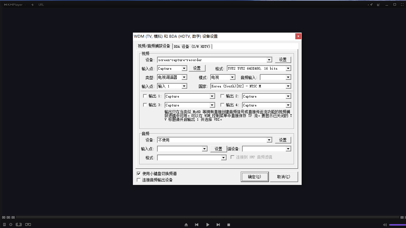Uncheck 使用小键盘切换频道
406x228 pixels.
(139, 173)
